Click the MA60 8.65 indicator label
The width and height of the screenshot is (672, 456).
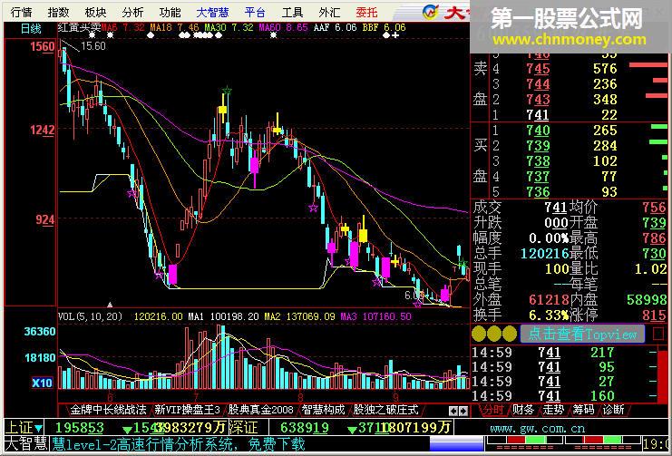point(283,27)
